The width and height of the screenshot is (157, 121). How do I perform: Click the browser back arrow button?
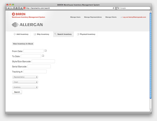[x=8, y=8]
